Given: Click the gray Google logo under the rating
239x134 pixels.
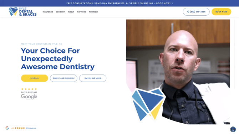Looking at the screenshot, I should click(x=29, y=97).
